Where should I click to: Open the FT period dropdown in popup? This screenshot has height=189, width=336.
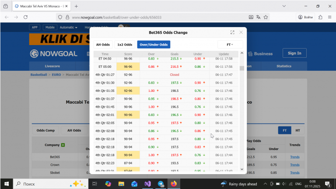pyautogui.click(x=230, y=45)
